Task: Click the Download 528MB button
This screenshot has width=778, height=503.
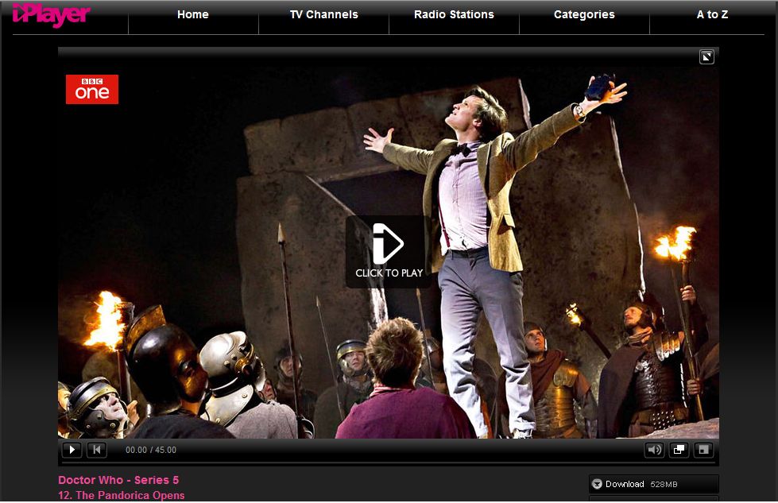Action: coord(653,484)
